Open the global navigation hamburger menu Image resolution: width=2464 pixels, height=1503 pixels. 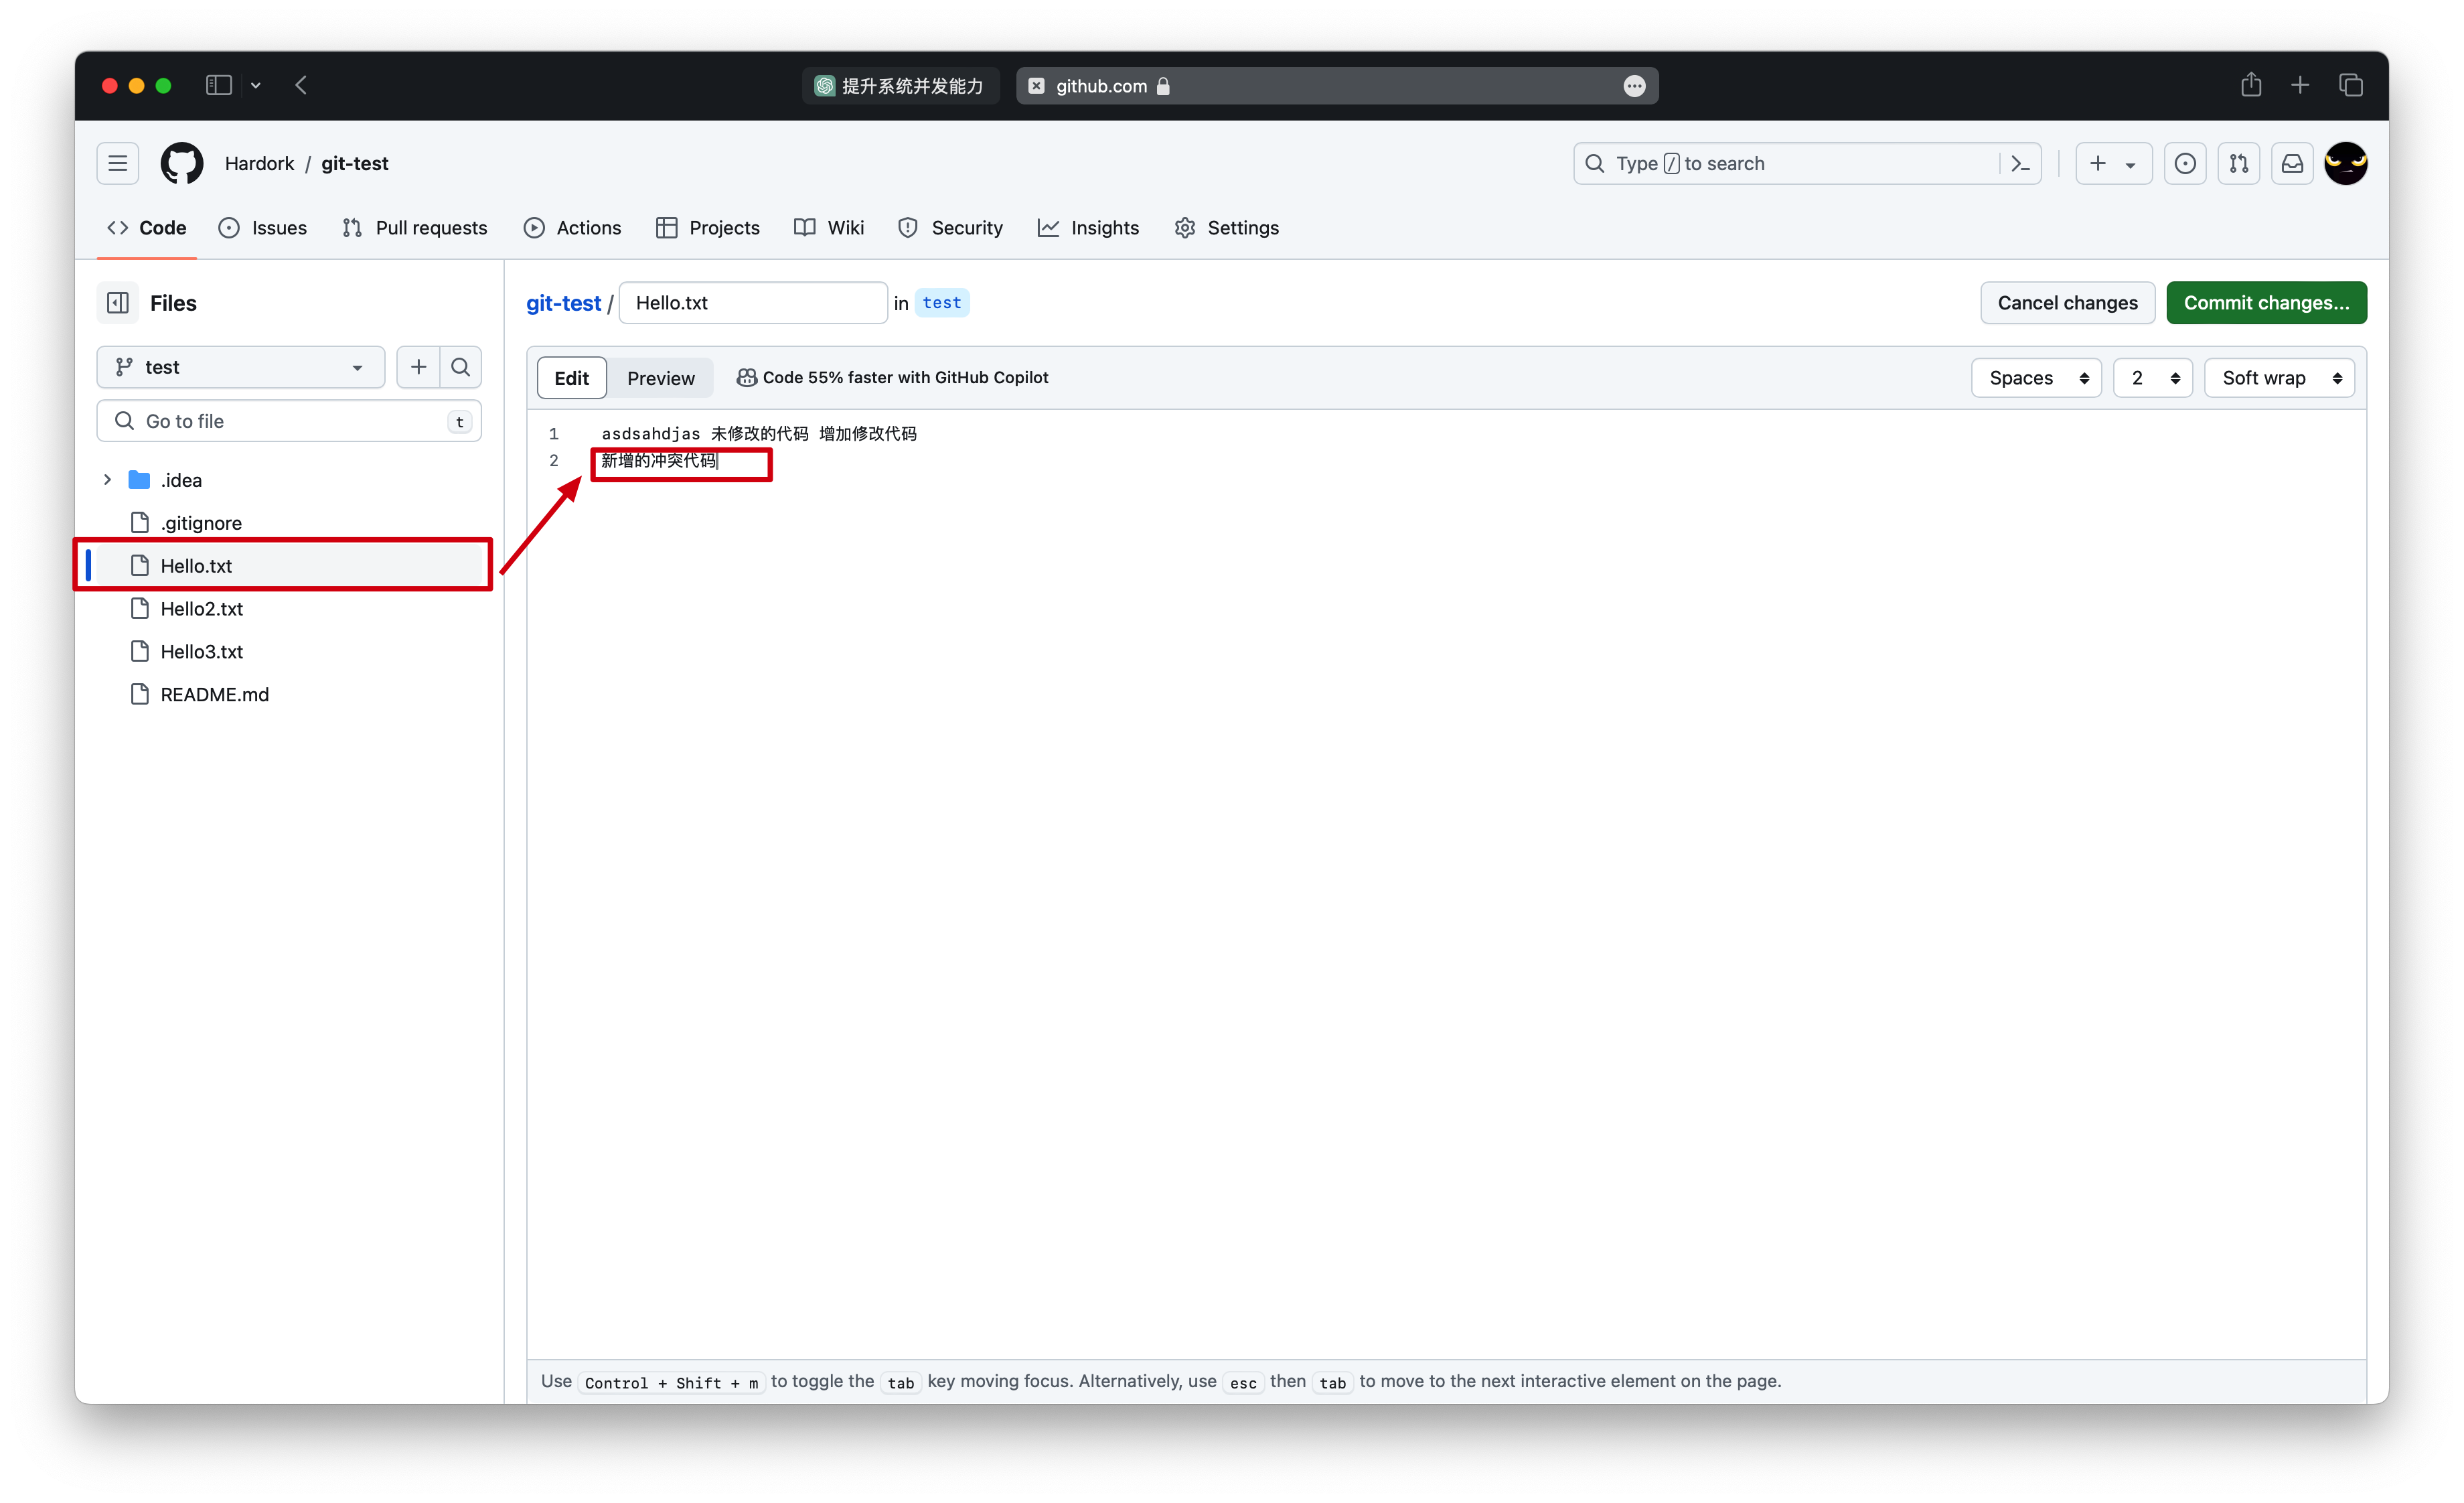(117, 163)
